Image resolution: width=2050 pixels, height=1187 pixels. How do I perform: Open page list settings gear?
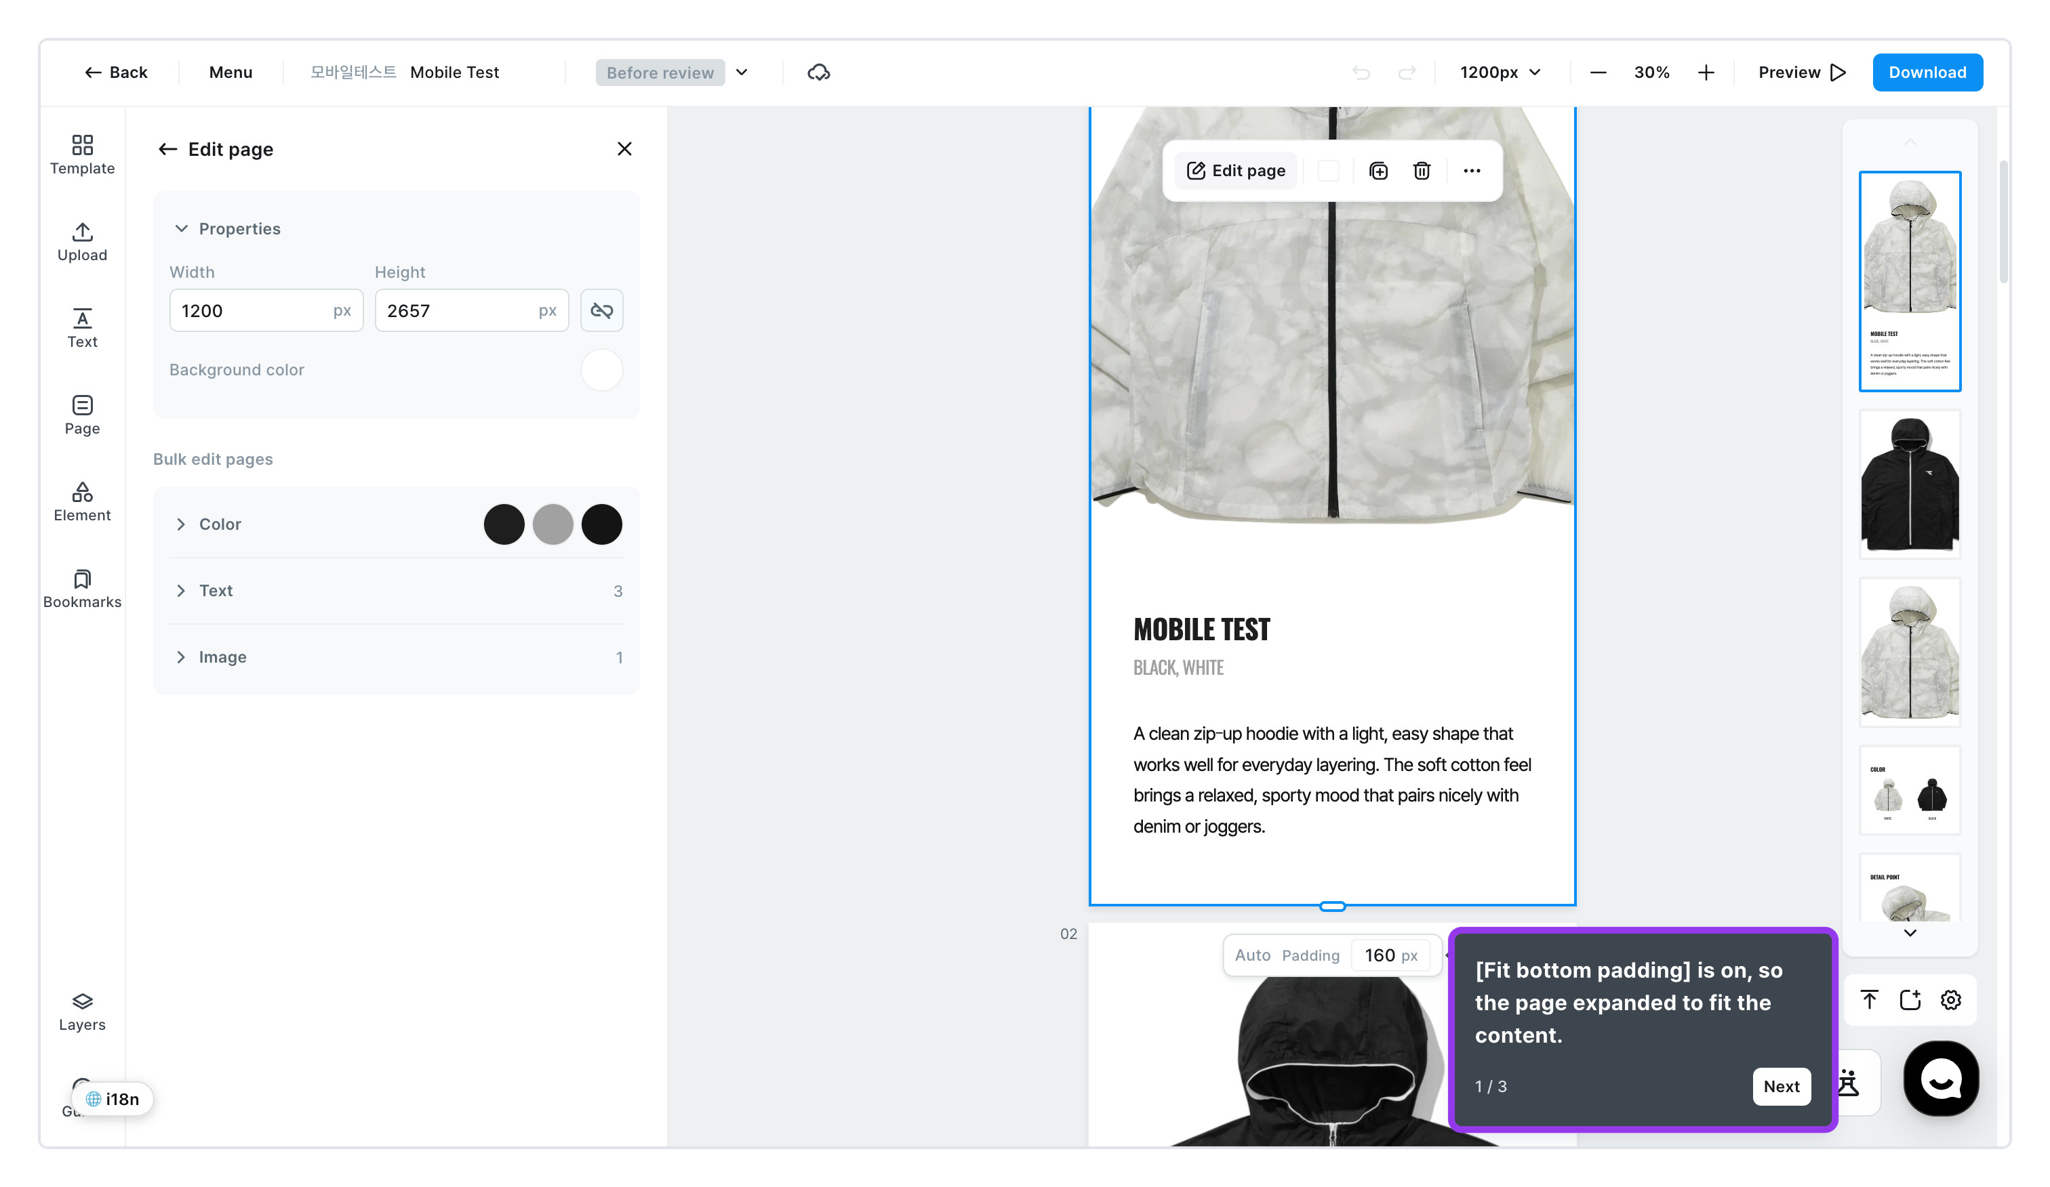[1950, 999]
